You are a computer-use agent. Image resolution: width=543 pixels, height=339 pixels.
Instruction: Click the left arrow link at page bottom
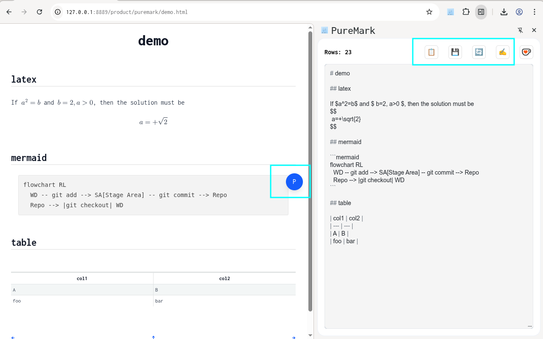point(13,337)
